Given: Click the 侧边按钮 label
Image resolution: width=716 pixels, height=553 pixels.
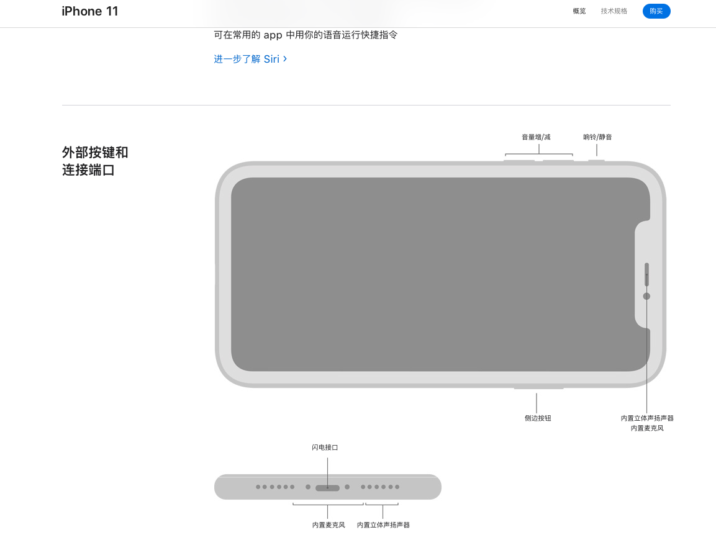Looking at the screenshot, I should coord(537,418).
